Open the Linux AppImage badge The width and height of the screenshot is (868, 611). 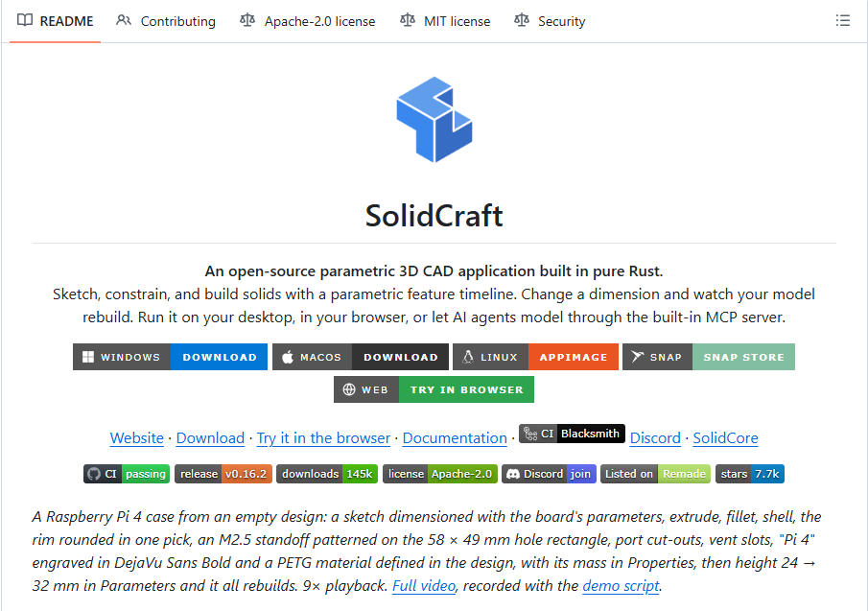535,357
